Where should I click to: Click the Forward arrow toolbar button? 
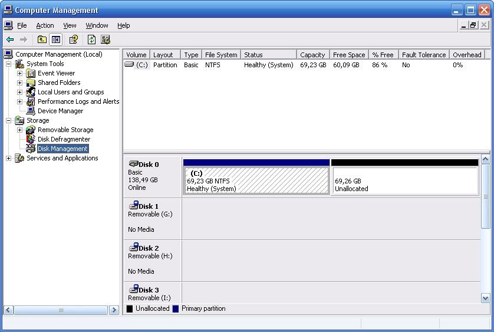click(24, 40)
